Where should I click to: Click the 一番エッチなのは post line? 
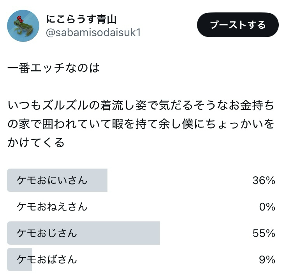click(x=54, y=68)
